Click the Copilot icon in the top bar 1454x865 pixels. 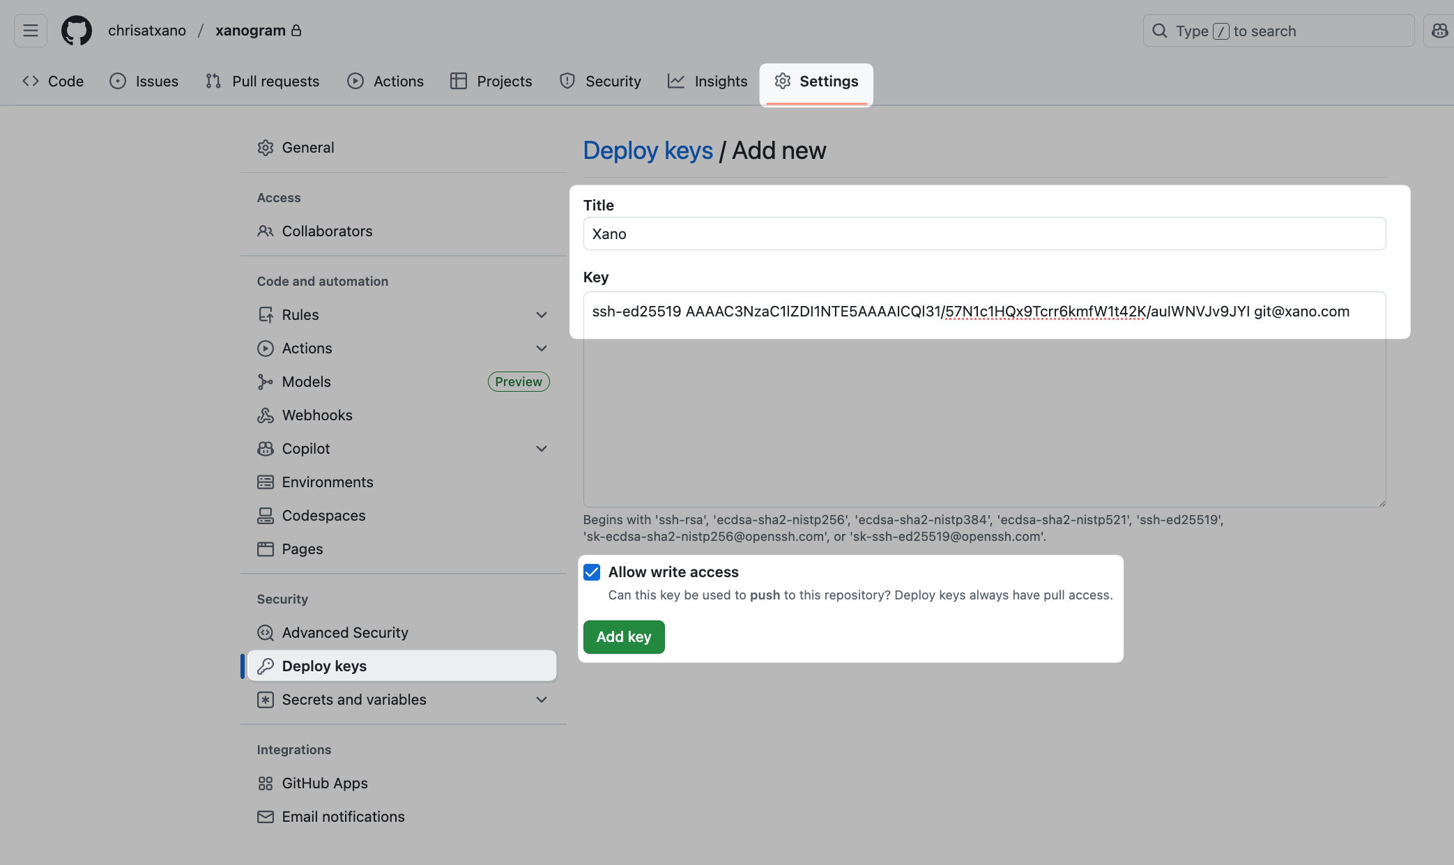[x=1439, y=31]
